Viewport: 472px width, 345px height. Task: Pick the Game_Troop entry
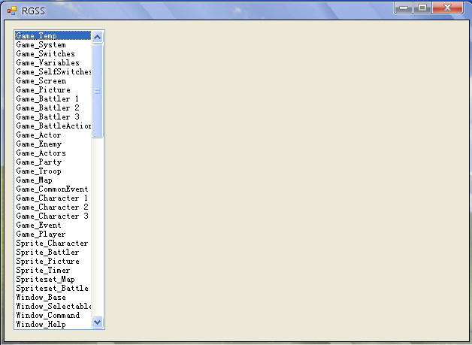click(x=53, y=171)
